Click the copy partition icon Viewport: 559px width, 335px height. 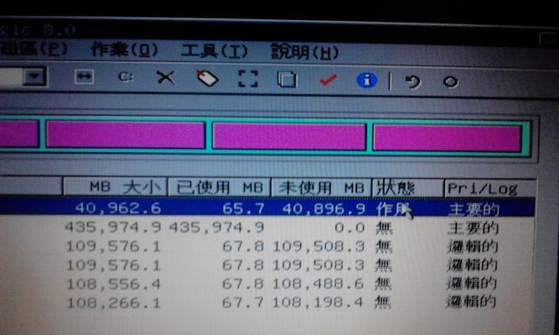(287, 79)
